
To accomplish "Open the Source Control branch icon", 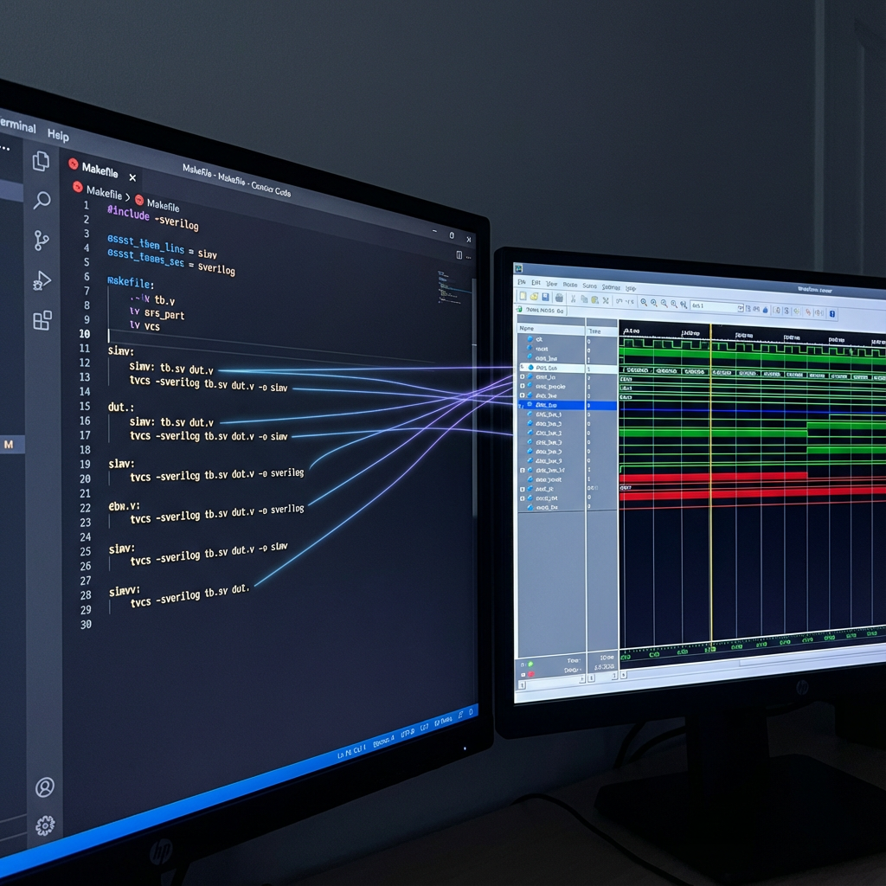I will (x=42, y=241).
